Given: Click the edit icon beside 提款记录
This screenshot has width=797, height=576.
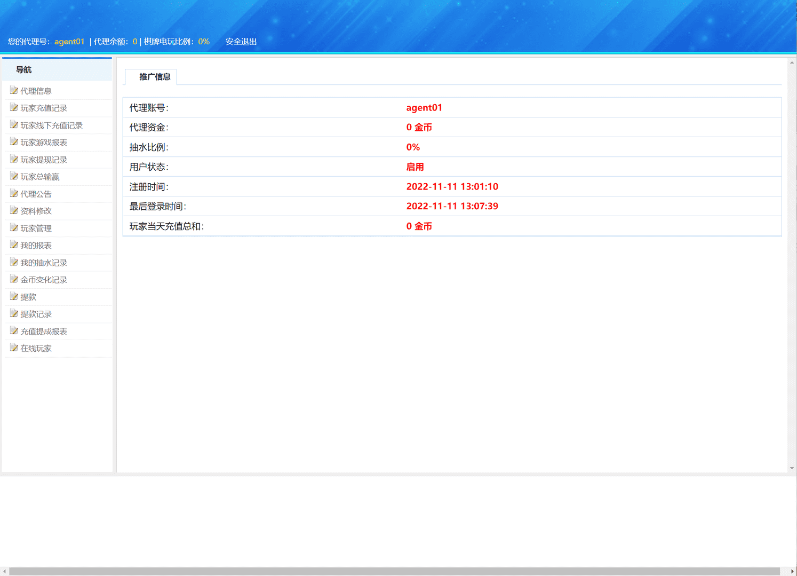Looking at the screenshot, I should coord(14,313).
